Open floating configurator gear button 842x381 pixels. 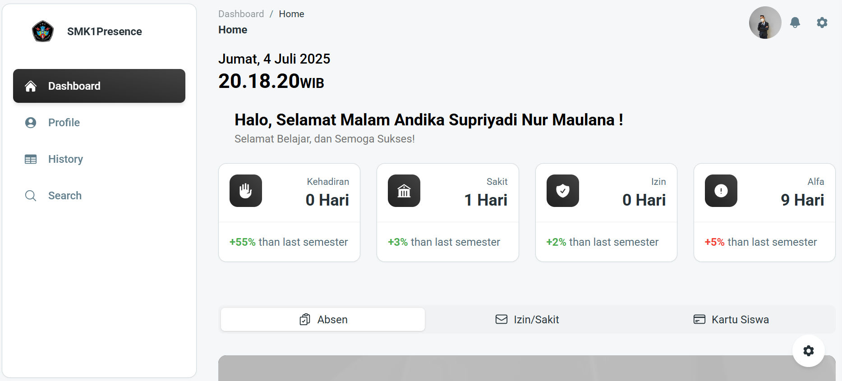coord(809,351)
